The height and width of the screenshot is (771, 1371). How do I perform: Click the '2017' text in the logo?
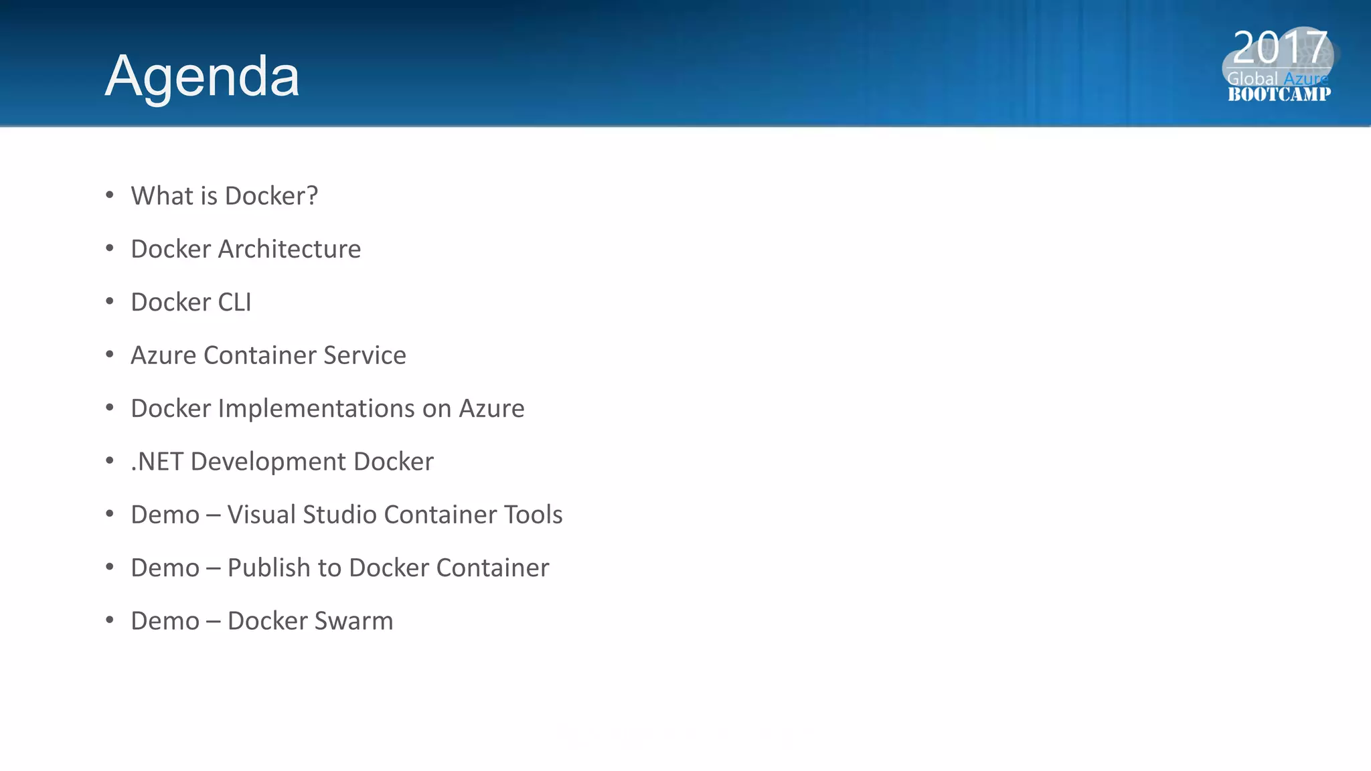tap(1280, 48)
